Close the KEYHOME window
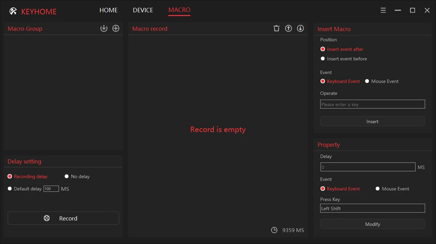The width and height of the screenshot is (436, 244). click(x=427, y=10)
